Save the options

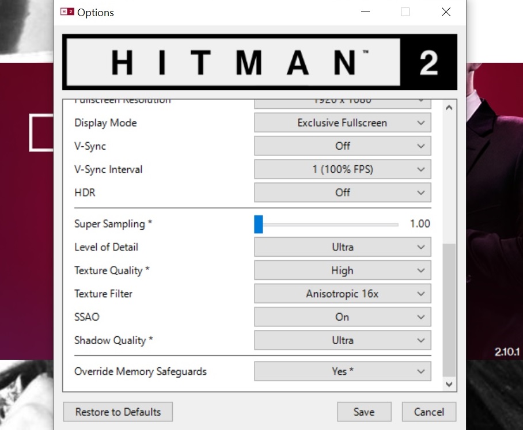click(x=364, y=412)
